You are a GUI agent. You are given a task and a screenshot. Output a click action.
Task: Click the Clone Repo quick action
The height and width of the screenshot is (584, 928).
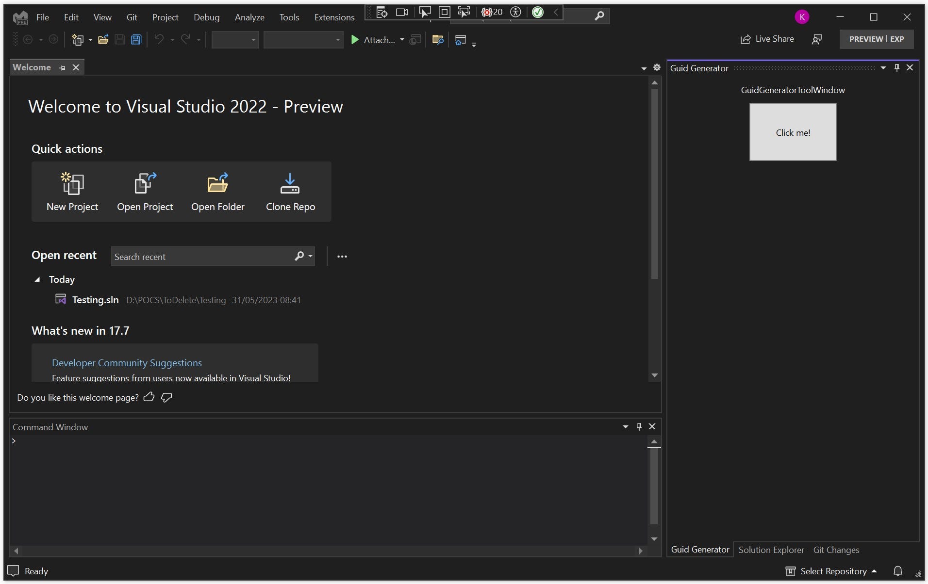290,192
